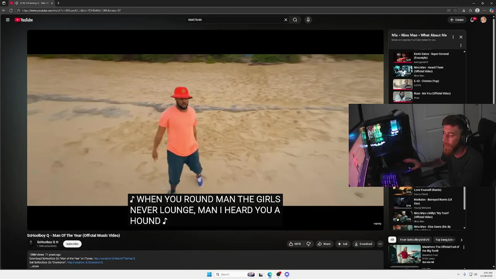This screenshot has height=279, width=496.
Task: Start voice search with microphone icon
Action: tap(308, 20)
